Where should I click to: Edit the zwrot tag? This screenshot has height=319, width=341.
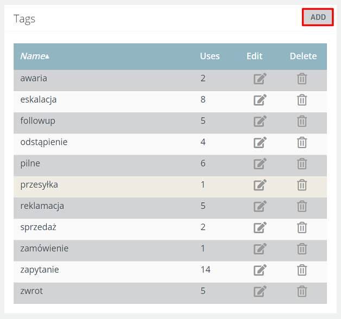click(260, 291)
